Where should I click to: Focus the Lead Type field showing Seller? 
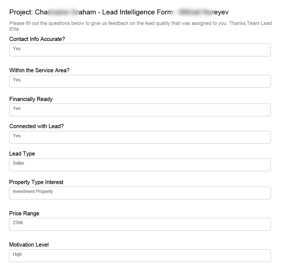tap(140, 165)
